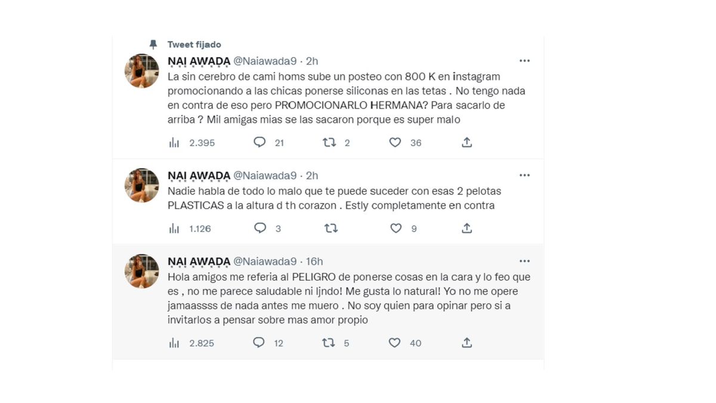
Task: Open NAI AWADA profile from 16h tweet
Action: [199, 262]
